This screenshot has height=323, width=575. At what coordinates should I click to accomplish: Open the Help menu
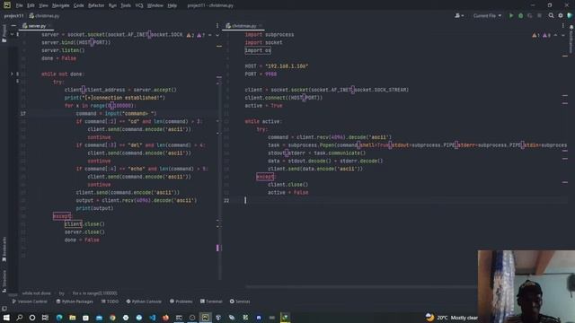(x=172, y=5)
